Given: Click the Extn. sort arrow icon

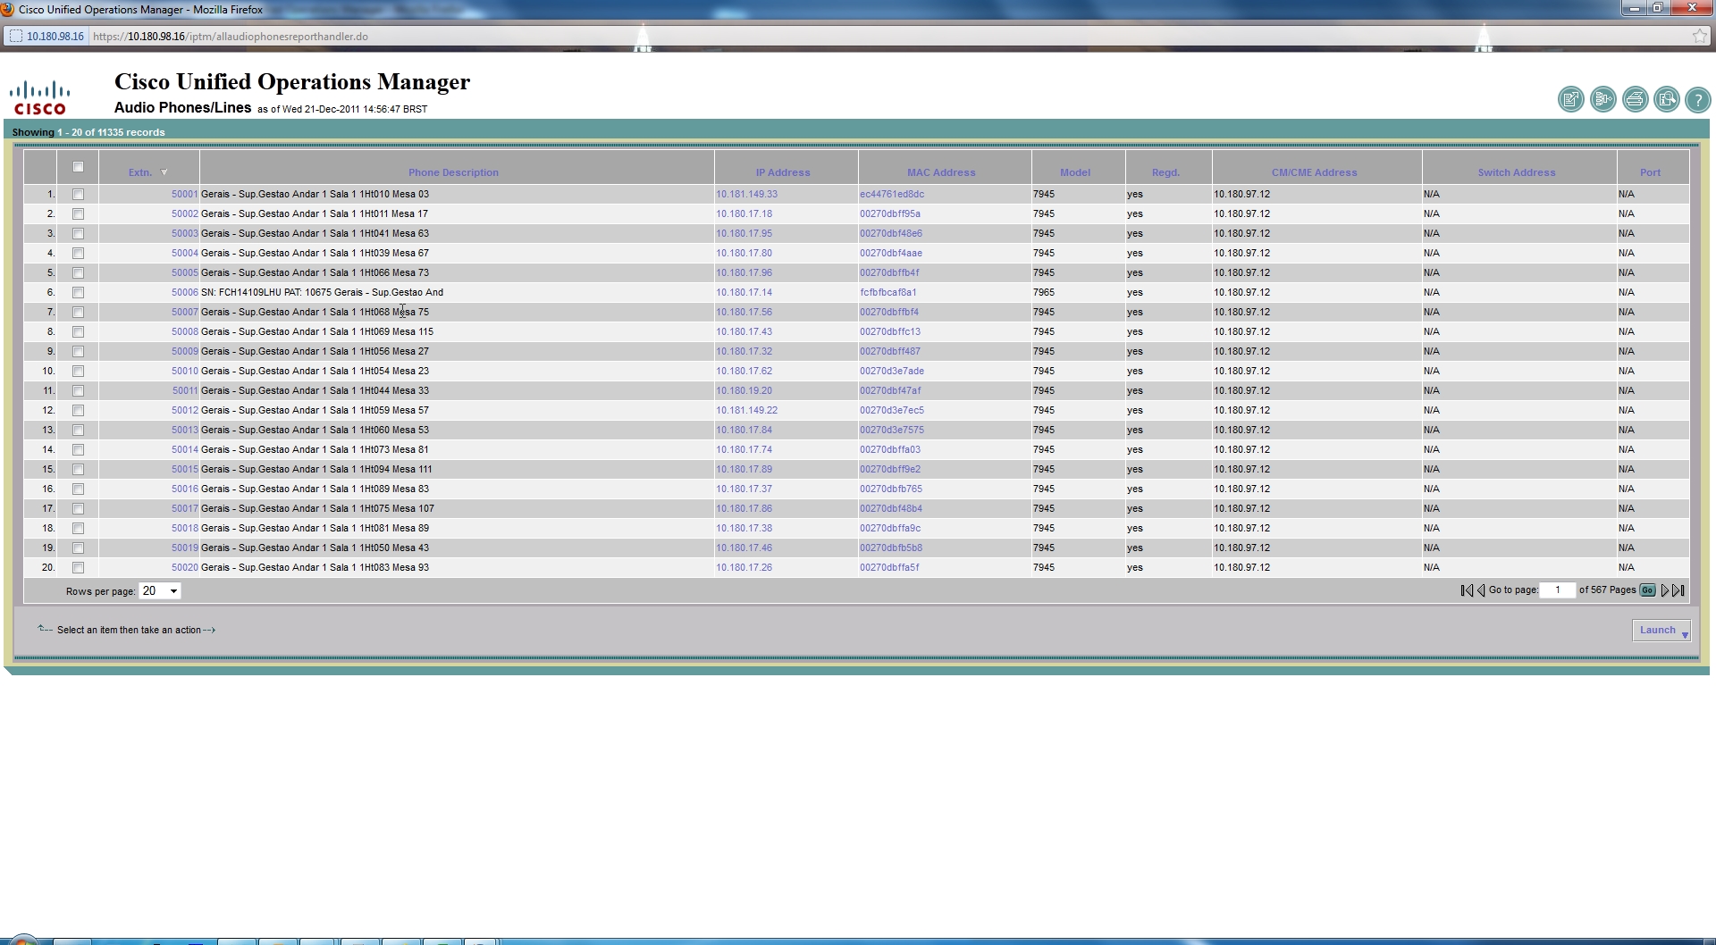Looking at the screenshot, I should (164, 172).
